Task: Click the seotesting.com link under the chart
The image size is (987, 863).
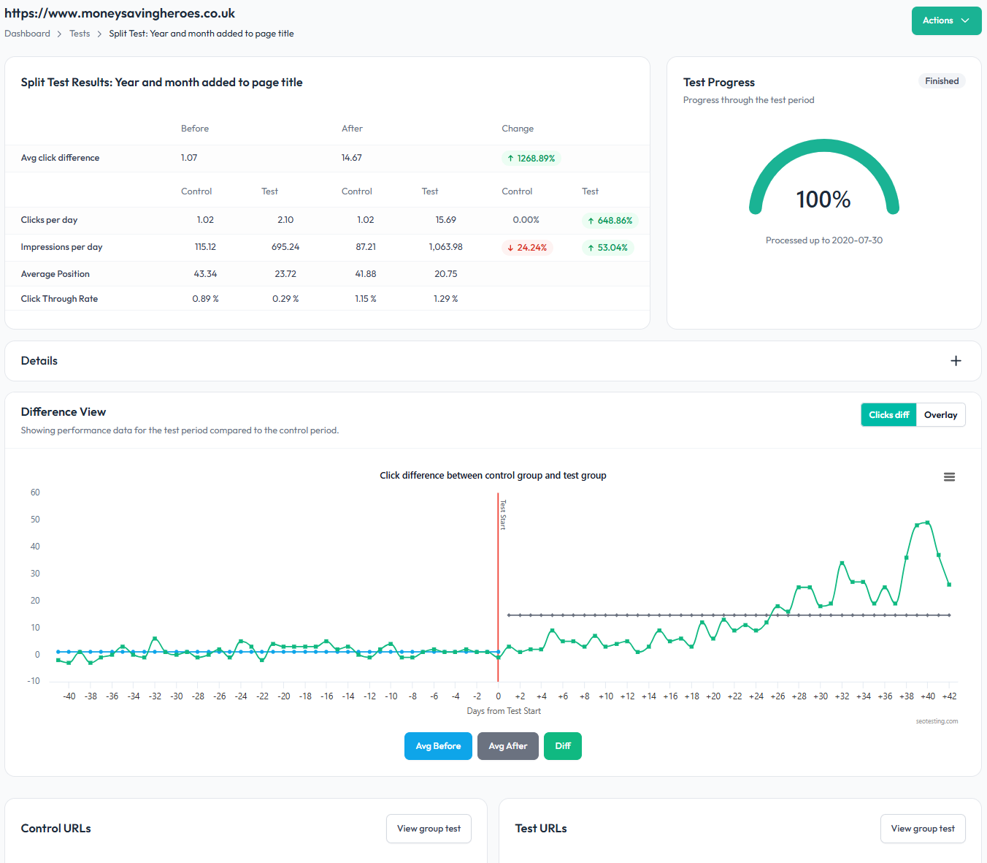Action: click(938, 721)
